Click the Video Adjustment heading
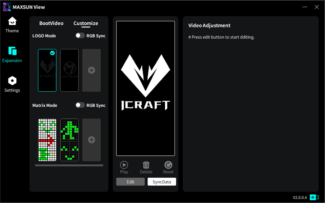The height and width of the screenshot is (203, 325). (x=209, y=25)
